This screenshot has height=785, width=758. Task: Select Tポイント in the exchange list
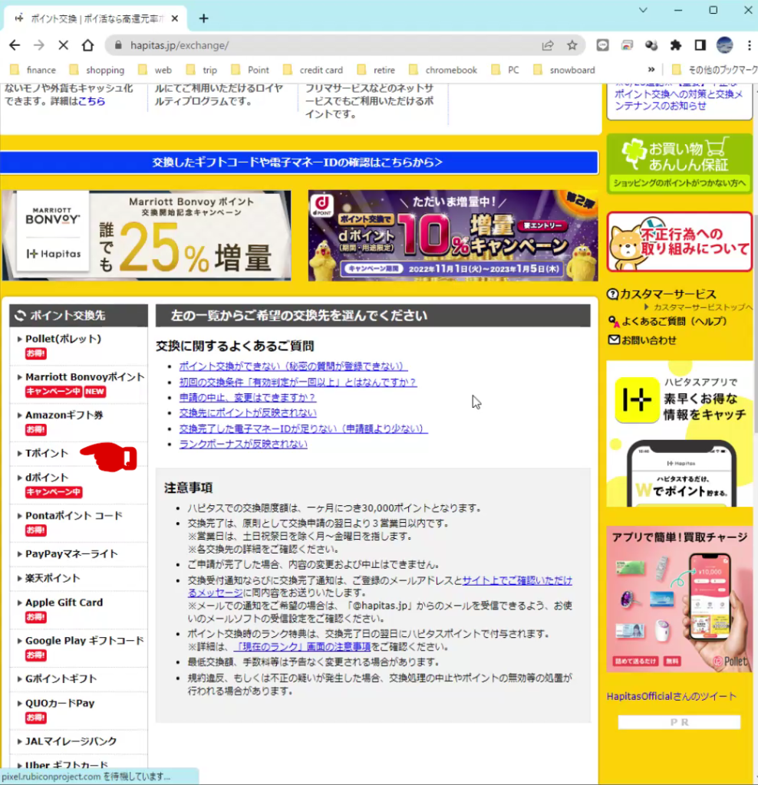(47, 453)
